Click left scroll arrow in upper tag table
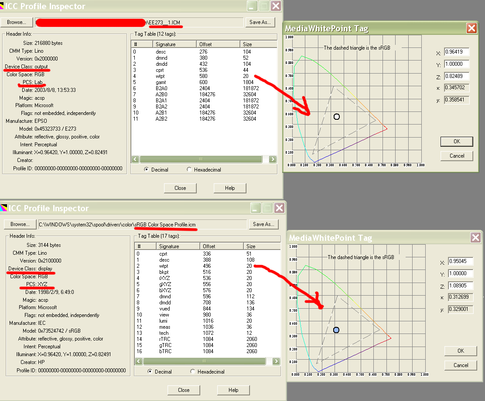This screenshot has height=401, width=485. click(135, 159)
